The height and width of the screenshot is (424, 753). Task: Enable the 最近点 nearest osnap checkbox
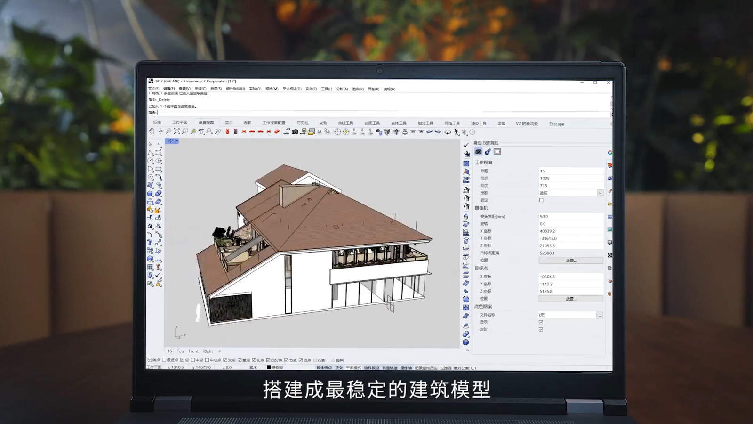tap(164, 360)
